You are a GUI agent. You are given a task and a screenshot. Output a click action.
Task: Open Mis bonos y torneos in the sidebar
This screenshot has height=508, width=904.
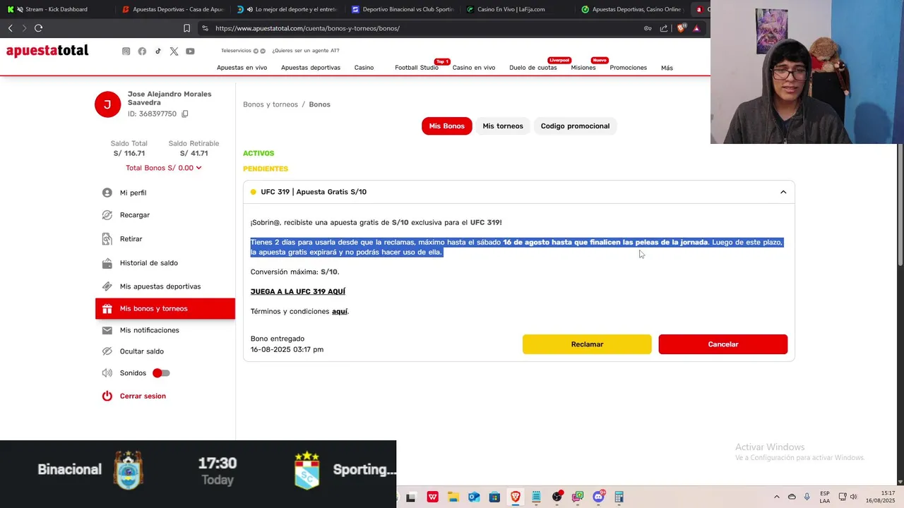click(165, 308)
